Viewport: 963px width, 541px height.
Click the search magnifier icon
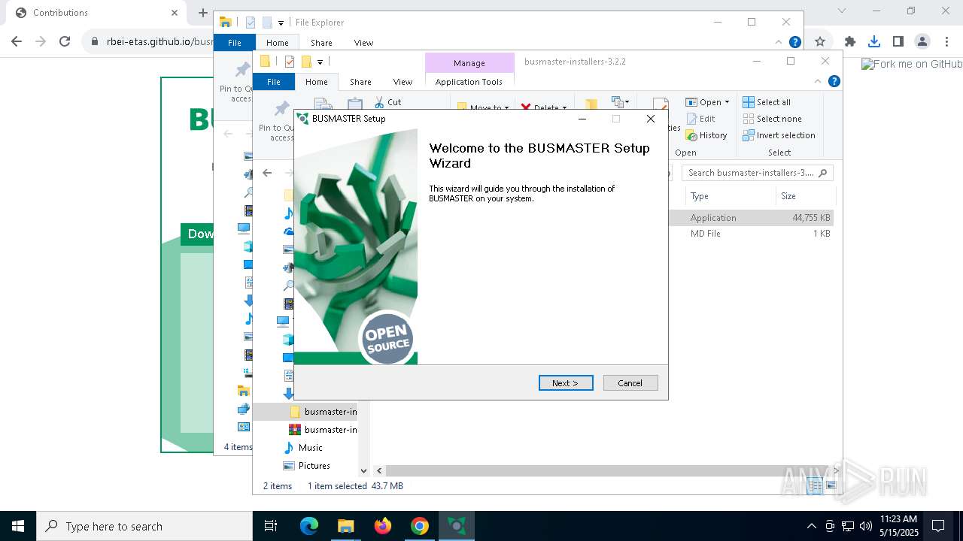822,173
